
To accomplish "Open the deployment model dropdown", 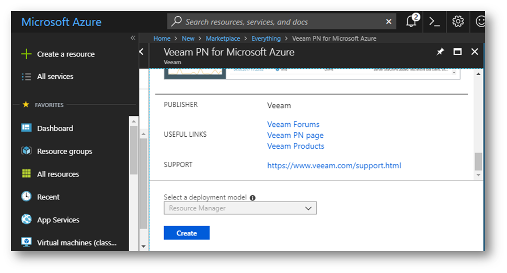I will [x=240, y=208].
